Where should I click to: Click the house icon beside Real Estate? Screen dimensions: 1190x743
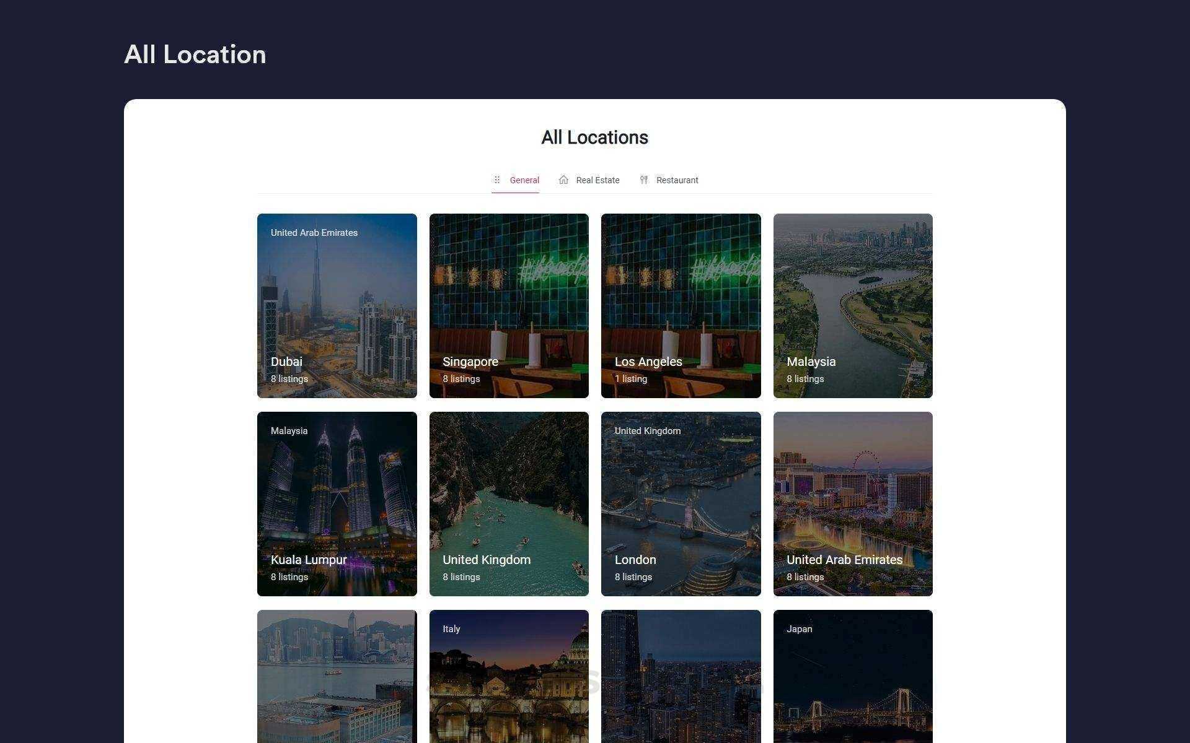pos(563,180)
